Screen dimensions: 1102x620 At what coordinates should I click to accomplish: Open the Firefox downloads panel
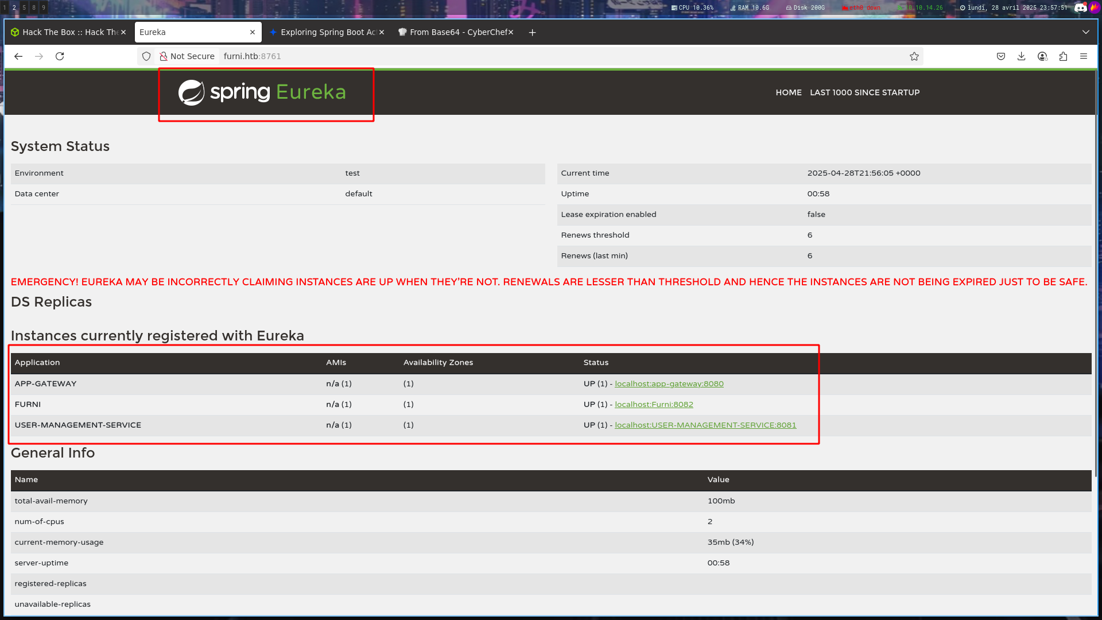click(1021, 56)
